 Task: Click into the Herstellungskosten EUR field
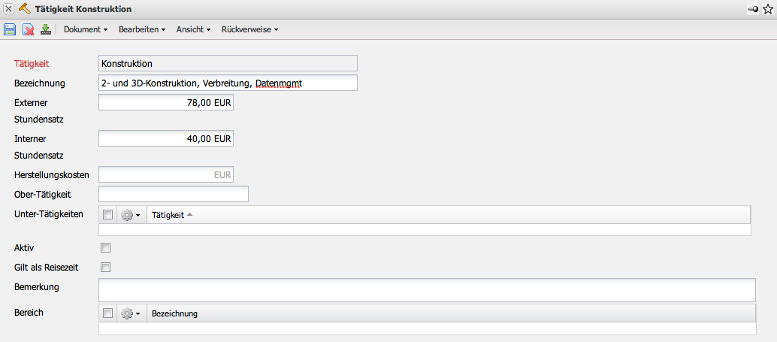click(x=166, y=174)
